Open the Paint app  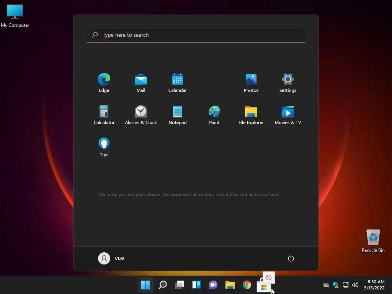[214, 115]
